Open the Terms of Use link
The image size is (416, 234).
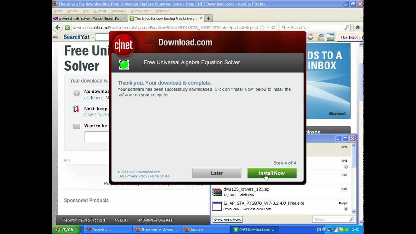coord(159,176)
